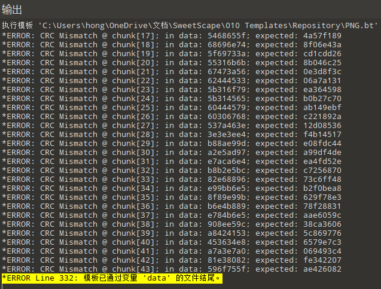Select the chunk[37] CRC Mismatch line
This screenshot has width=381, height=289.
[x=172, y=215]
